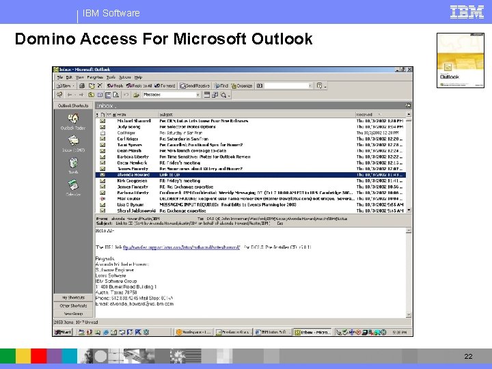The image size is (492, 369).
Task: Click the envelope icon of Mail Router message
Action: (102, 199)
